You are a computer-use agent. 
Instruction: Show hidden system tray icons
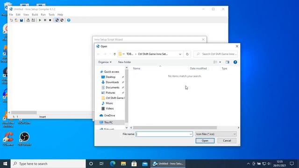tap(248, 164)
